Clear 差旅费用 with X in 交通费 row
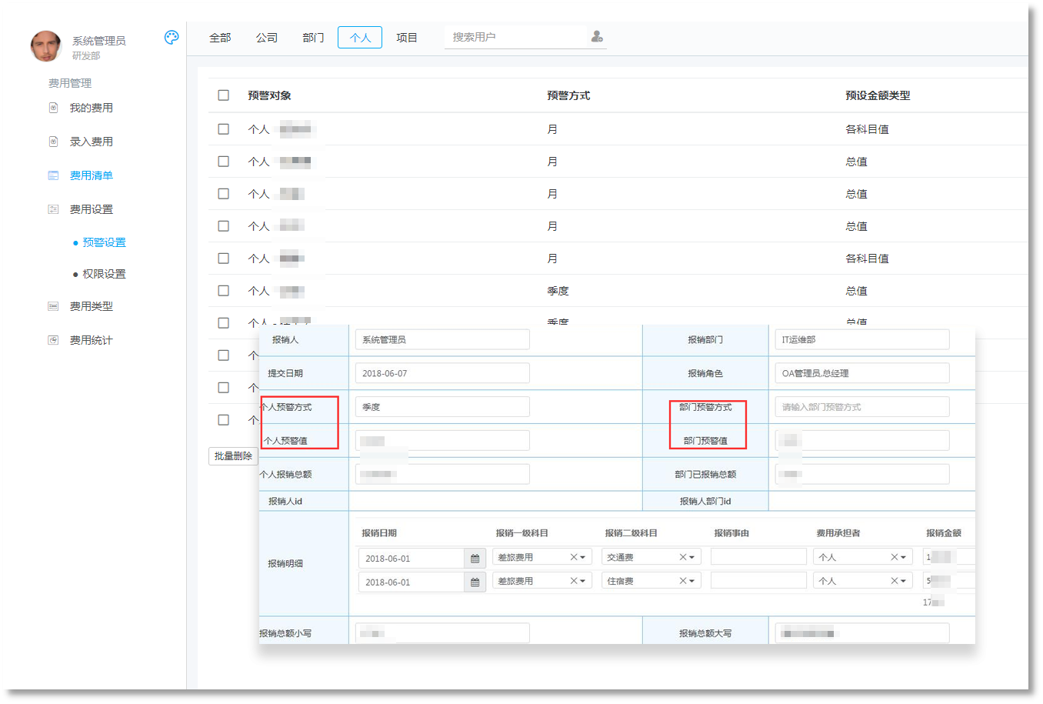Image resolution: width=1043 pixels, height=704 pixels. pyautogui.click(x=573, y=557)
